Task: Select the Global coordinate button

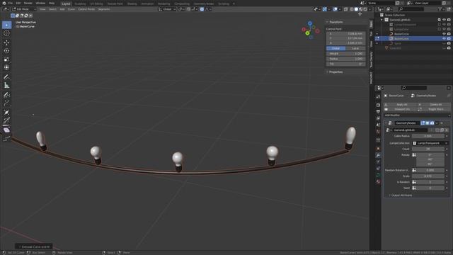Action: (x=336, y=48)
